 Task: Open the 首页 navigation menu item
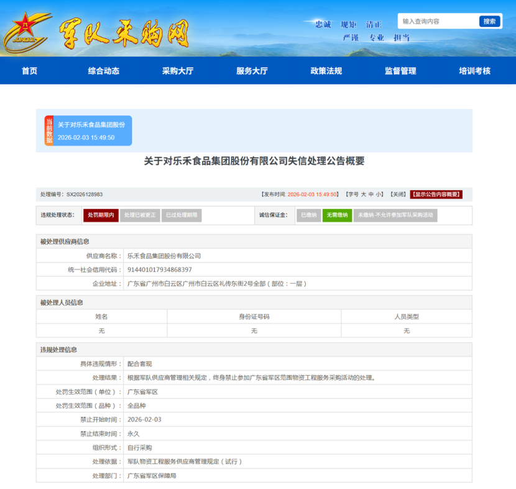[29, 71]
